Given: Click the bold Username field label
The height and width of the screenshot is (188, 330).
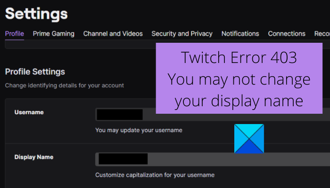Looking at the screenshot, I should pos(29,113).
